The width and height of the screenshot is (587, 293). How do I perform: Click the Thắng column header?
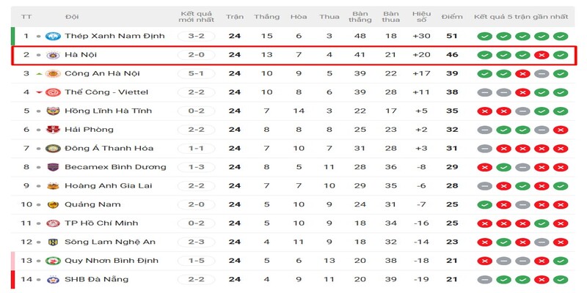click(x=266, y=15)
